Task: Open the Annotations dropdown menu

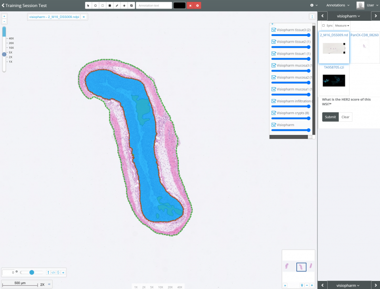Action: [x=338, y=5]
